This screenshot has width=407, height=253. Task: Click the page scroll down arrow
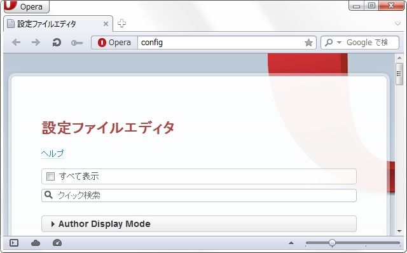[399, 231]
